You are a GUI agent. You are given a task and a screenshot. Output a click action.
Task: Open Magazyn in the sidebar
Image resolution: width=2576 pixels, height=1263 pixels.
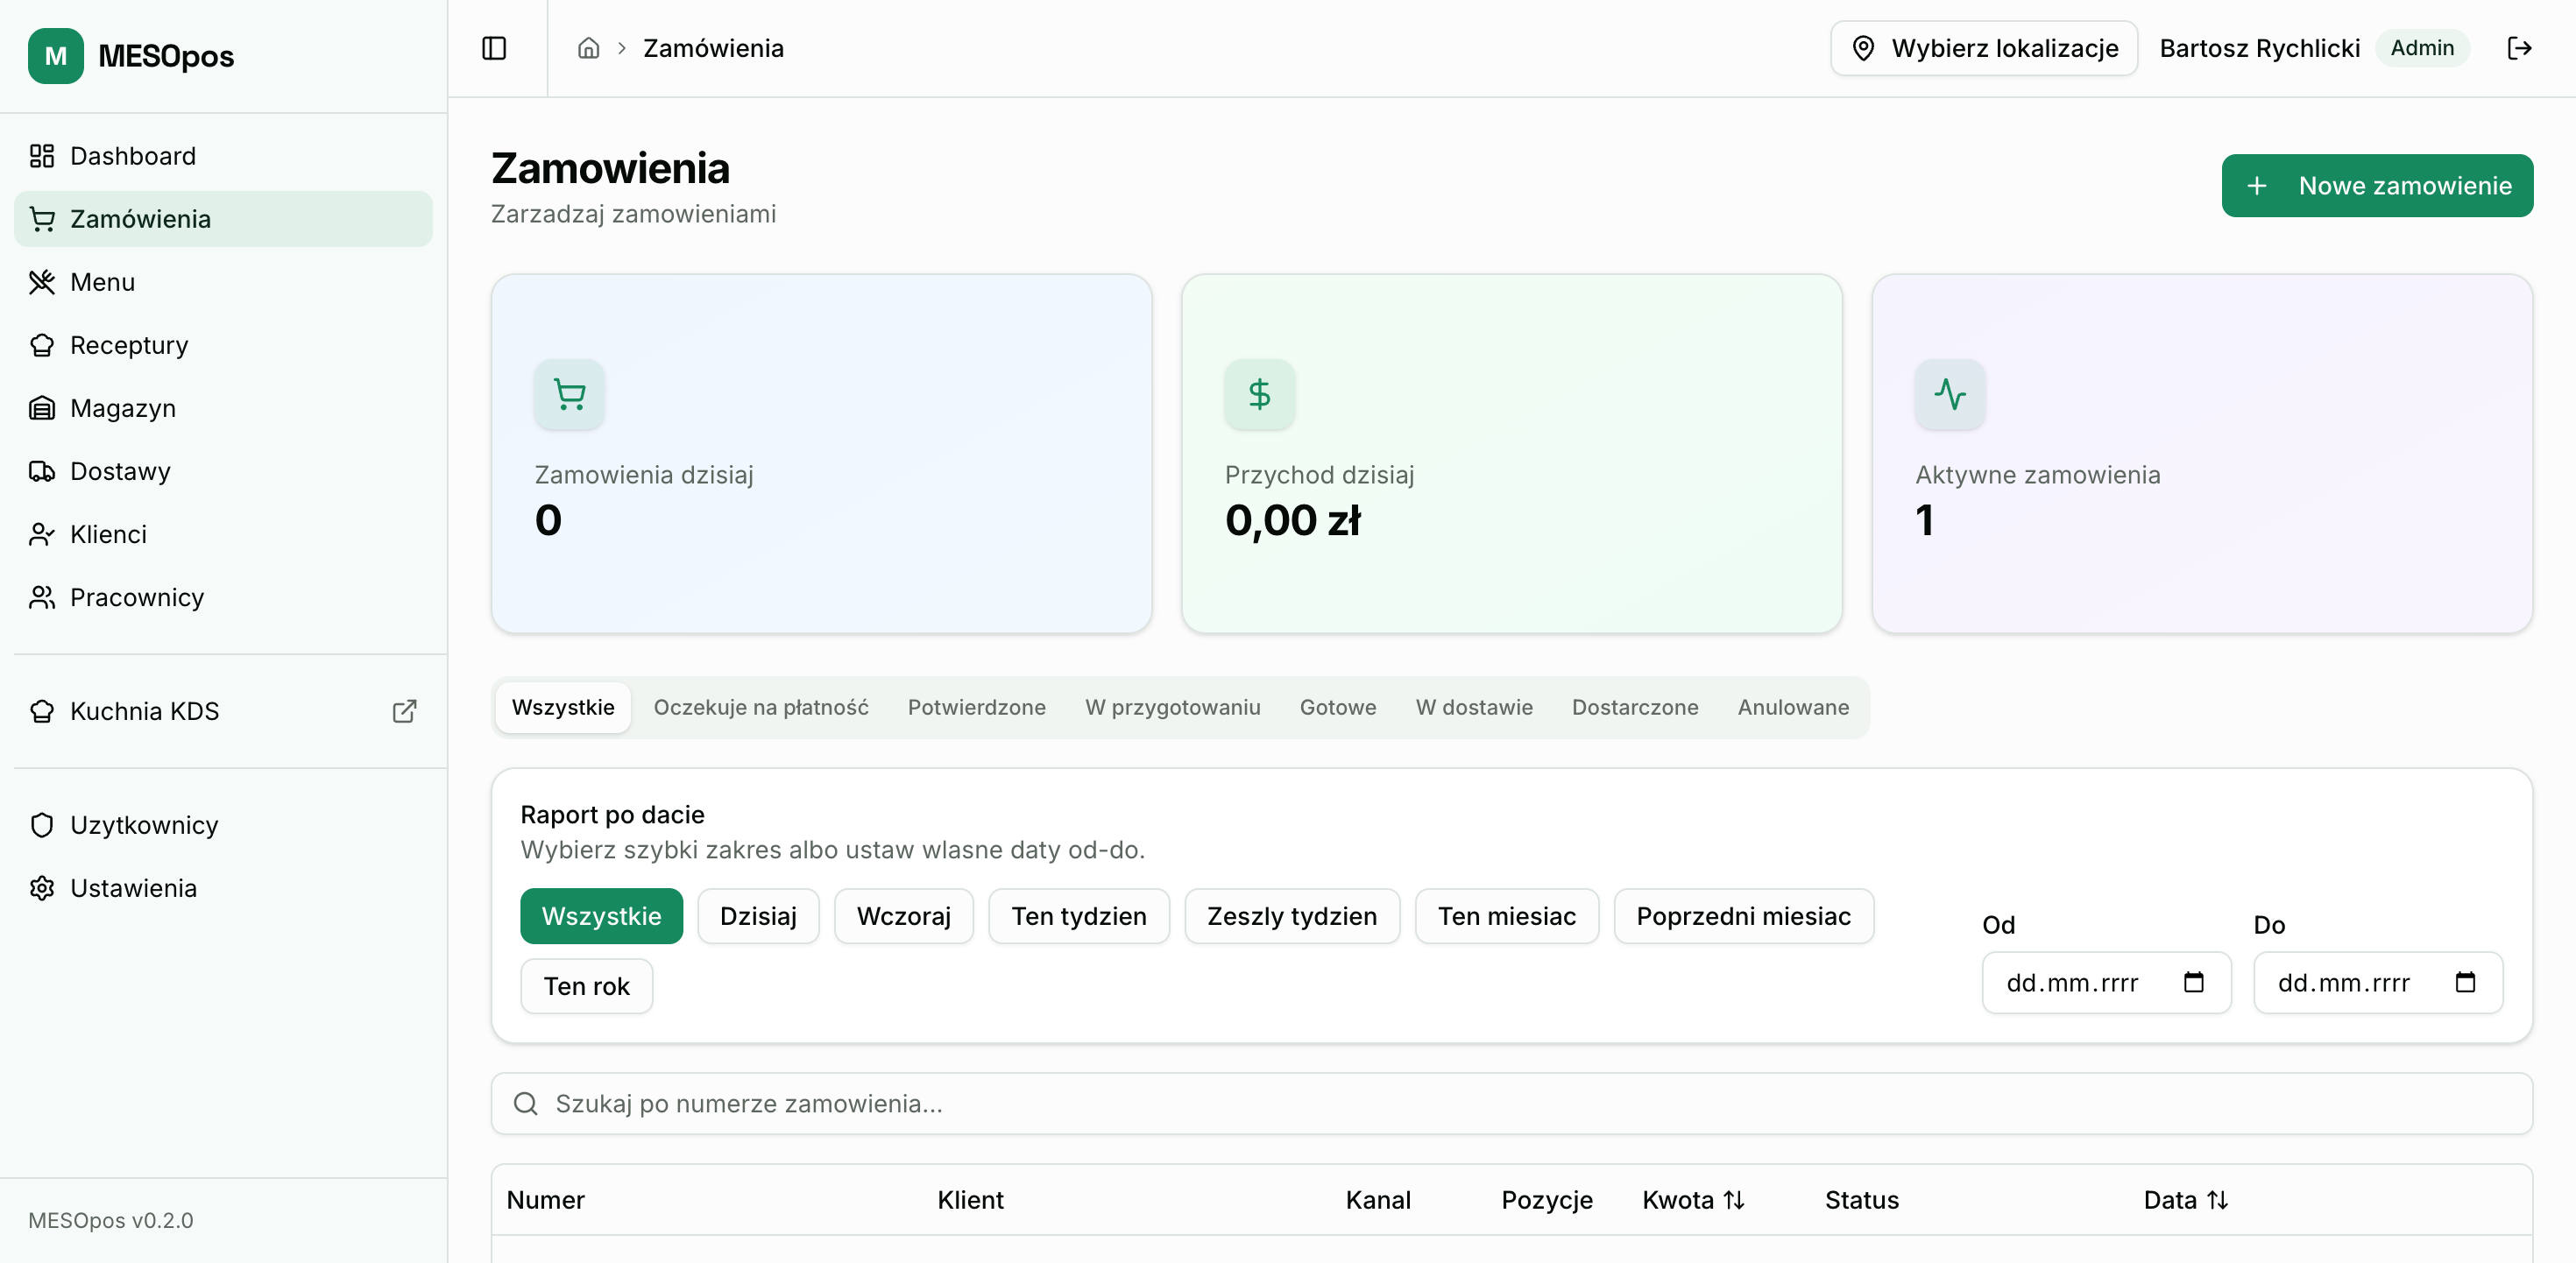point(122,408)
